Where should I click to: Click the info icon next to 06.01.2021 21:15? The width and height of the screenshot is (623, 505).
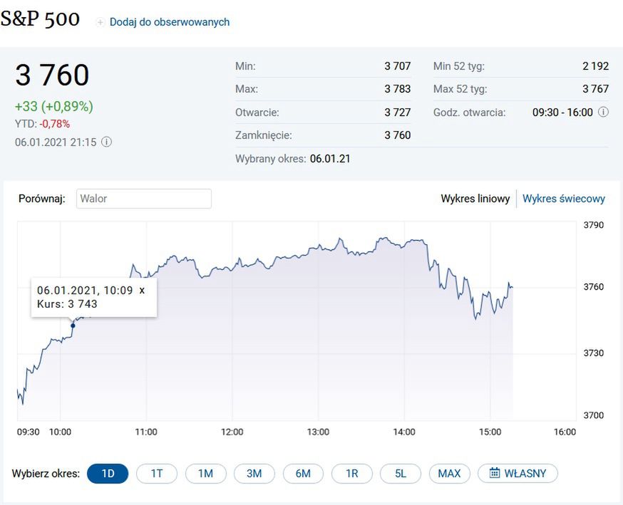coord(106,142)
